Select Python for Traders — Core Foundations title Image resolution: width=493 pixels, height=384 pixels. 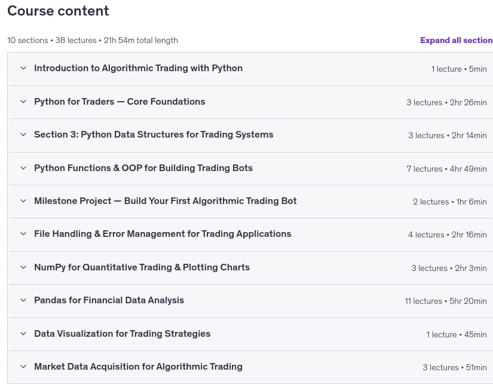[x=120, y=102]
